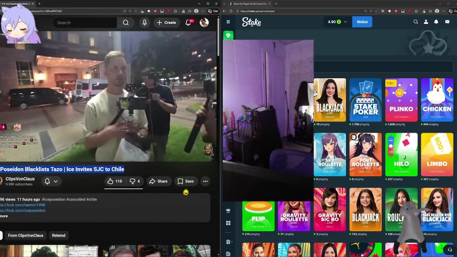Click the YouTube search magnifier button
Screen dimensions: 457x257
click(x=126, y=22)
